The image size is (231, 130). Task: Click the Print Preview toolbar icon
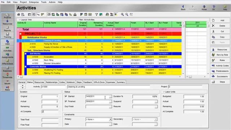[23, 14]
